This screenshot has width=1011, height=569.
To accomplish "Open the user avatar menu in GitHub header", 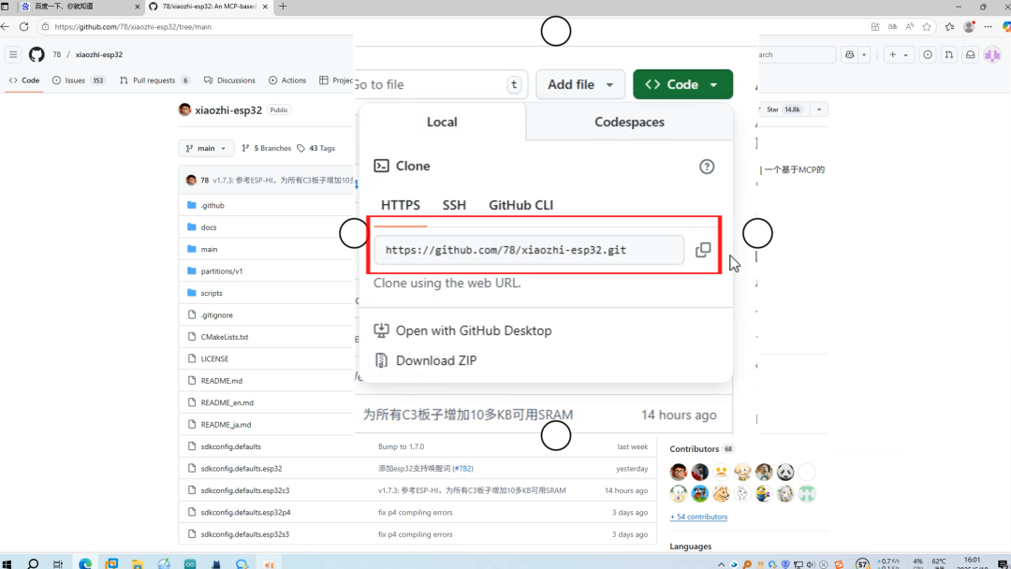I will 992,55.
